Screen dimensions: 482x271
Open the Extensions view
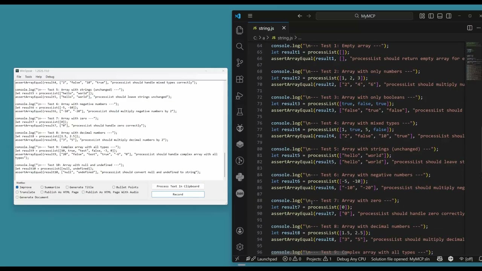click(239, 79)
